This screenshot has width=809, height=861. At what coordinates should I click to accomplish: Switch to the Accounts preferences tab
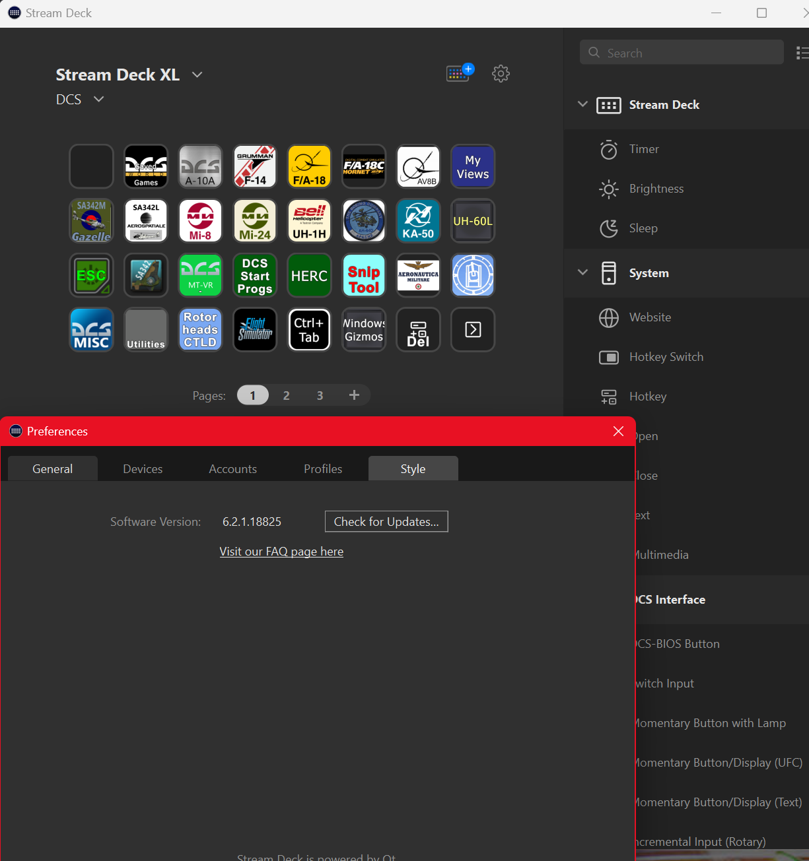pos(233,468)
